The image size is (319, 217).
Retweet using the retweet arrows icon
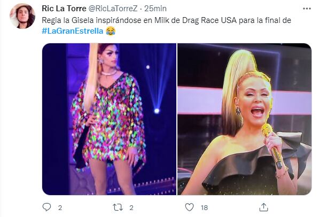[118, 207]
